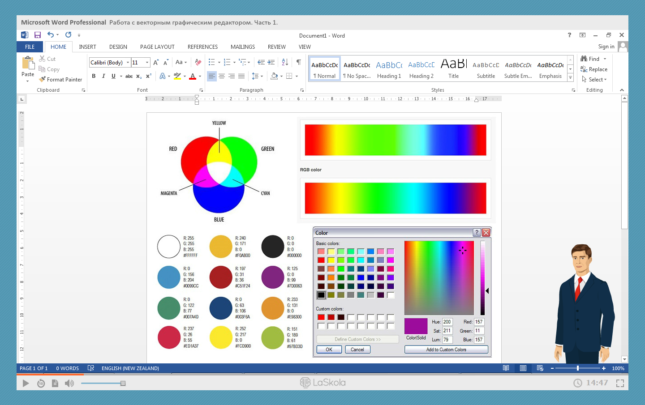
Task: Click the Save icon in quick access toolbar
Action: click(x=38, y=35)
